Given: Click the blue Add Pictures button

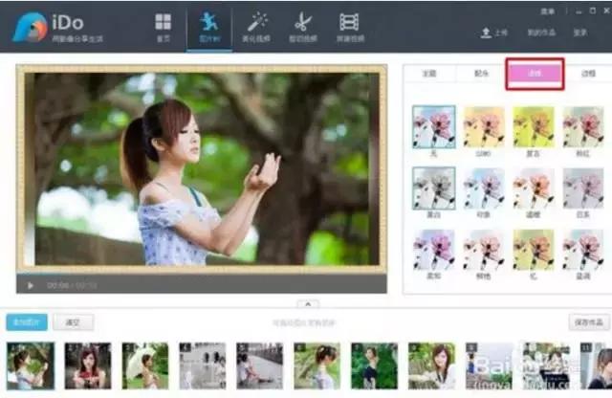Looking at the screenshot, I should coord(27,322).
